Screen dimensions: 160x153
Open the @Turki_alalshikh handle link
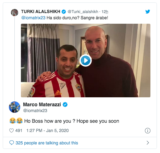pos(83,12)
